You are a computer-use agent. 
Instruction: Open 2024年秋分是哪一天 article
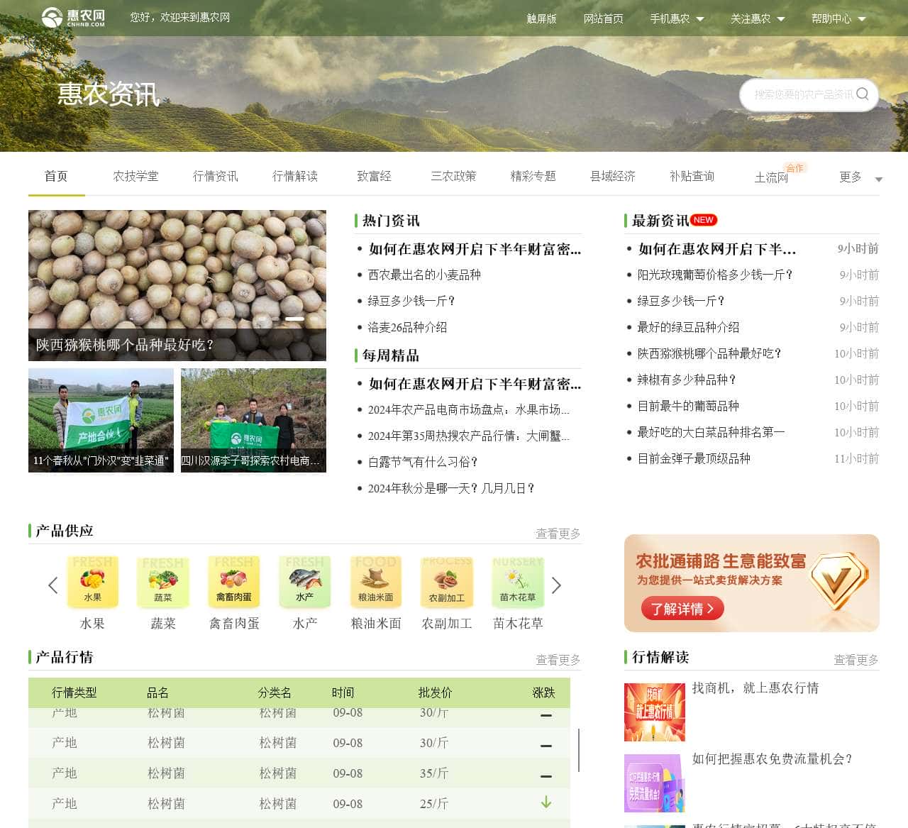click(x=451, y=488)
